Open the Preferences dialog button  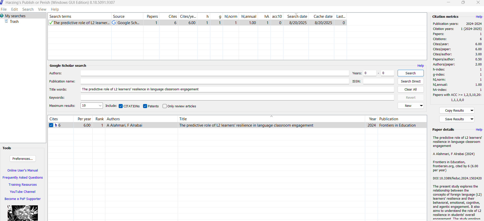click(x=23, y=159)
